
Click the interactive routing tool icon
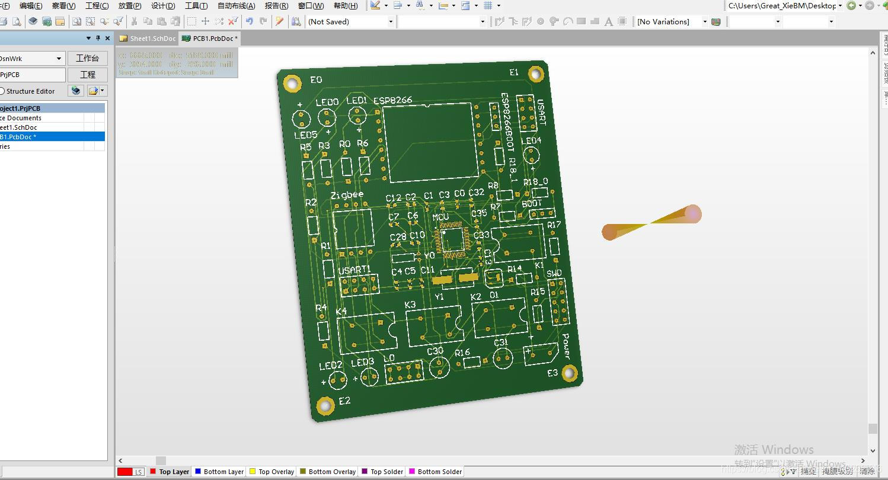(x=499, y=21)
